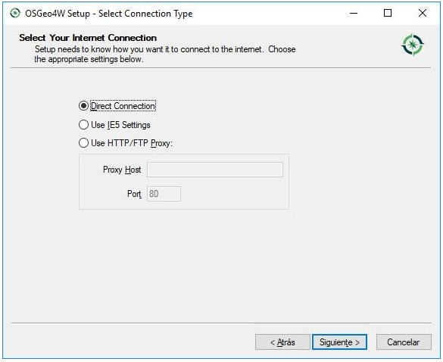Click the green OSGeo4W compass logo
The width and height of the screenshot is (443, 362).
point(413,45)
